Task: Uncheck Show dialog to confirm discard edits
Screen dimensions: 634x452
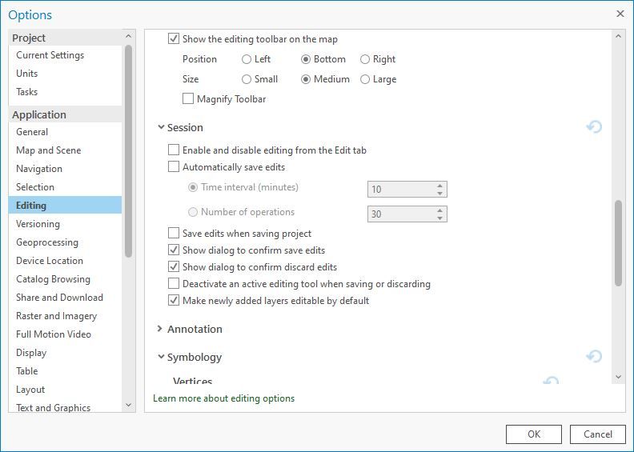Action: pyautogui.click(x=174, y=267)
